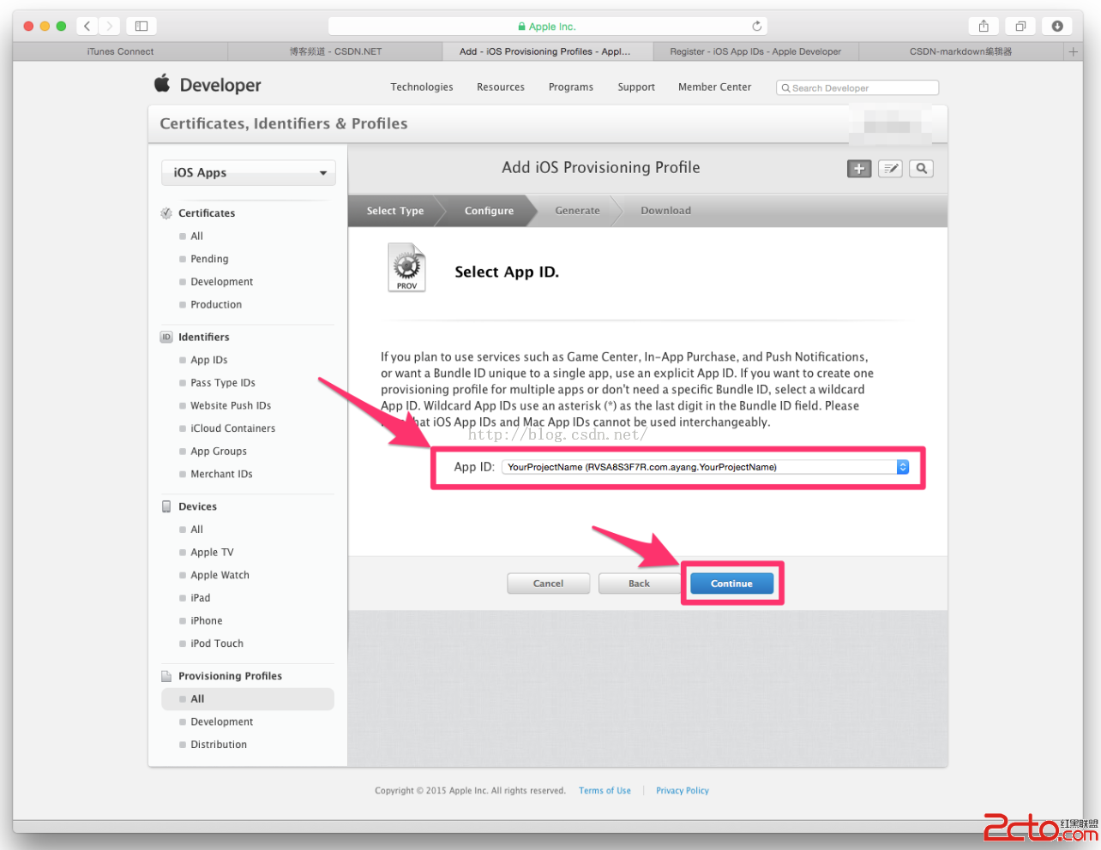Switch to the iTunes Connect tab

[120, 51]
